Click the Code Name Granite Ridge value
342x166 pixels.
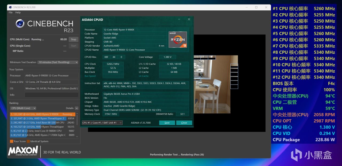pos(135,34)
